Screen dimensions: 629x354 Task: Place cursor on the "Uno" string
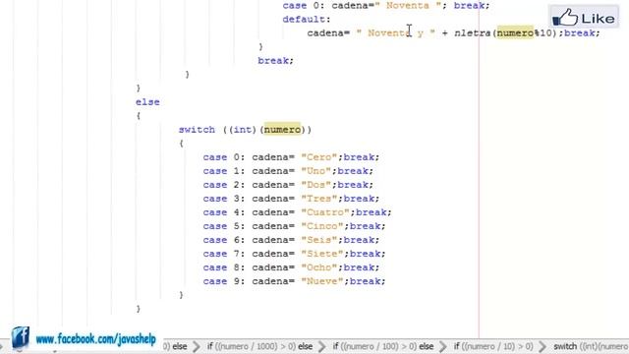point(316,171)
